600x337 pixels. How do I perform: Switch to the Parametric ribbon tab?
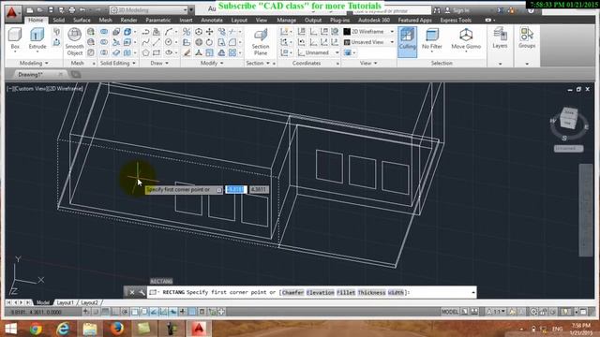(x=158, y=20)
